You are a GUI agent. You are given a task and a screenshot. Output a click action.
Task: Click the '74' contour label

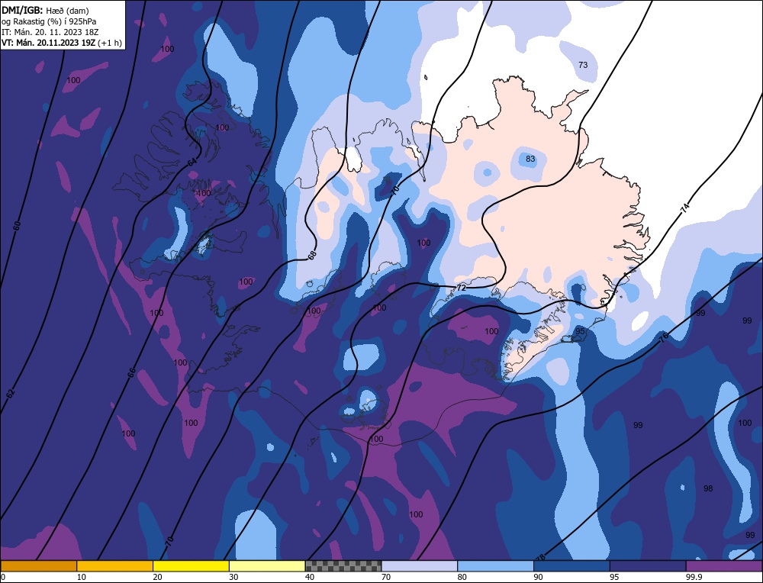pos(684,208)
